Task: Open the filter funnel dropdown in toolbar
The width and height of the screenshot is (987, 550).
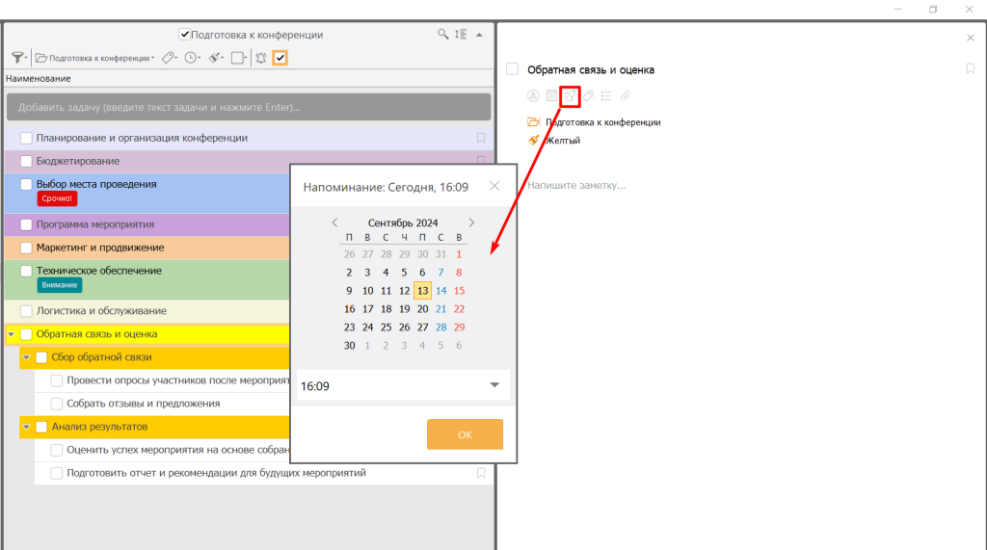Action: coord(18,58)
